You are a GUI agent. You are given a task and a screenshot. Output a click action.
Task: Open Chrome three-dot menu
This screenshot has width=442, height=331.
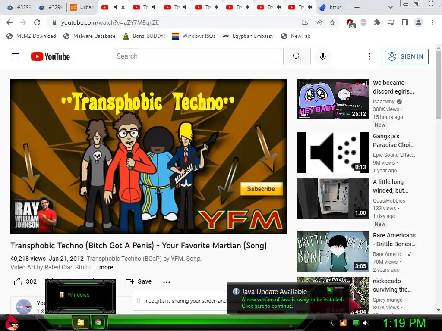(433, 22)
